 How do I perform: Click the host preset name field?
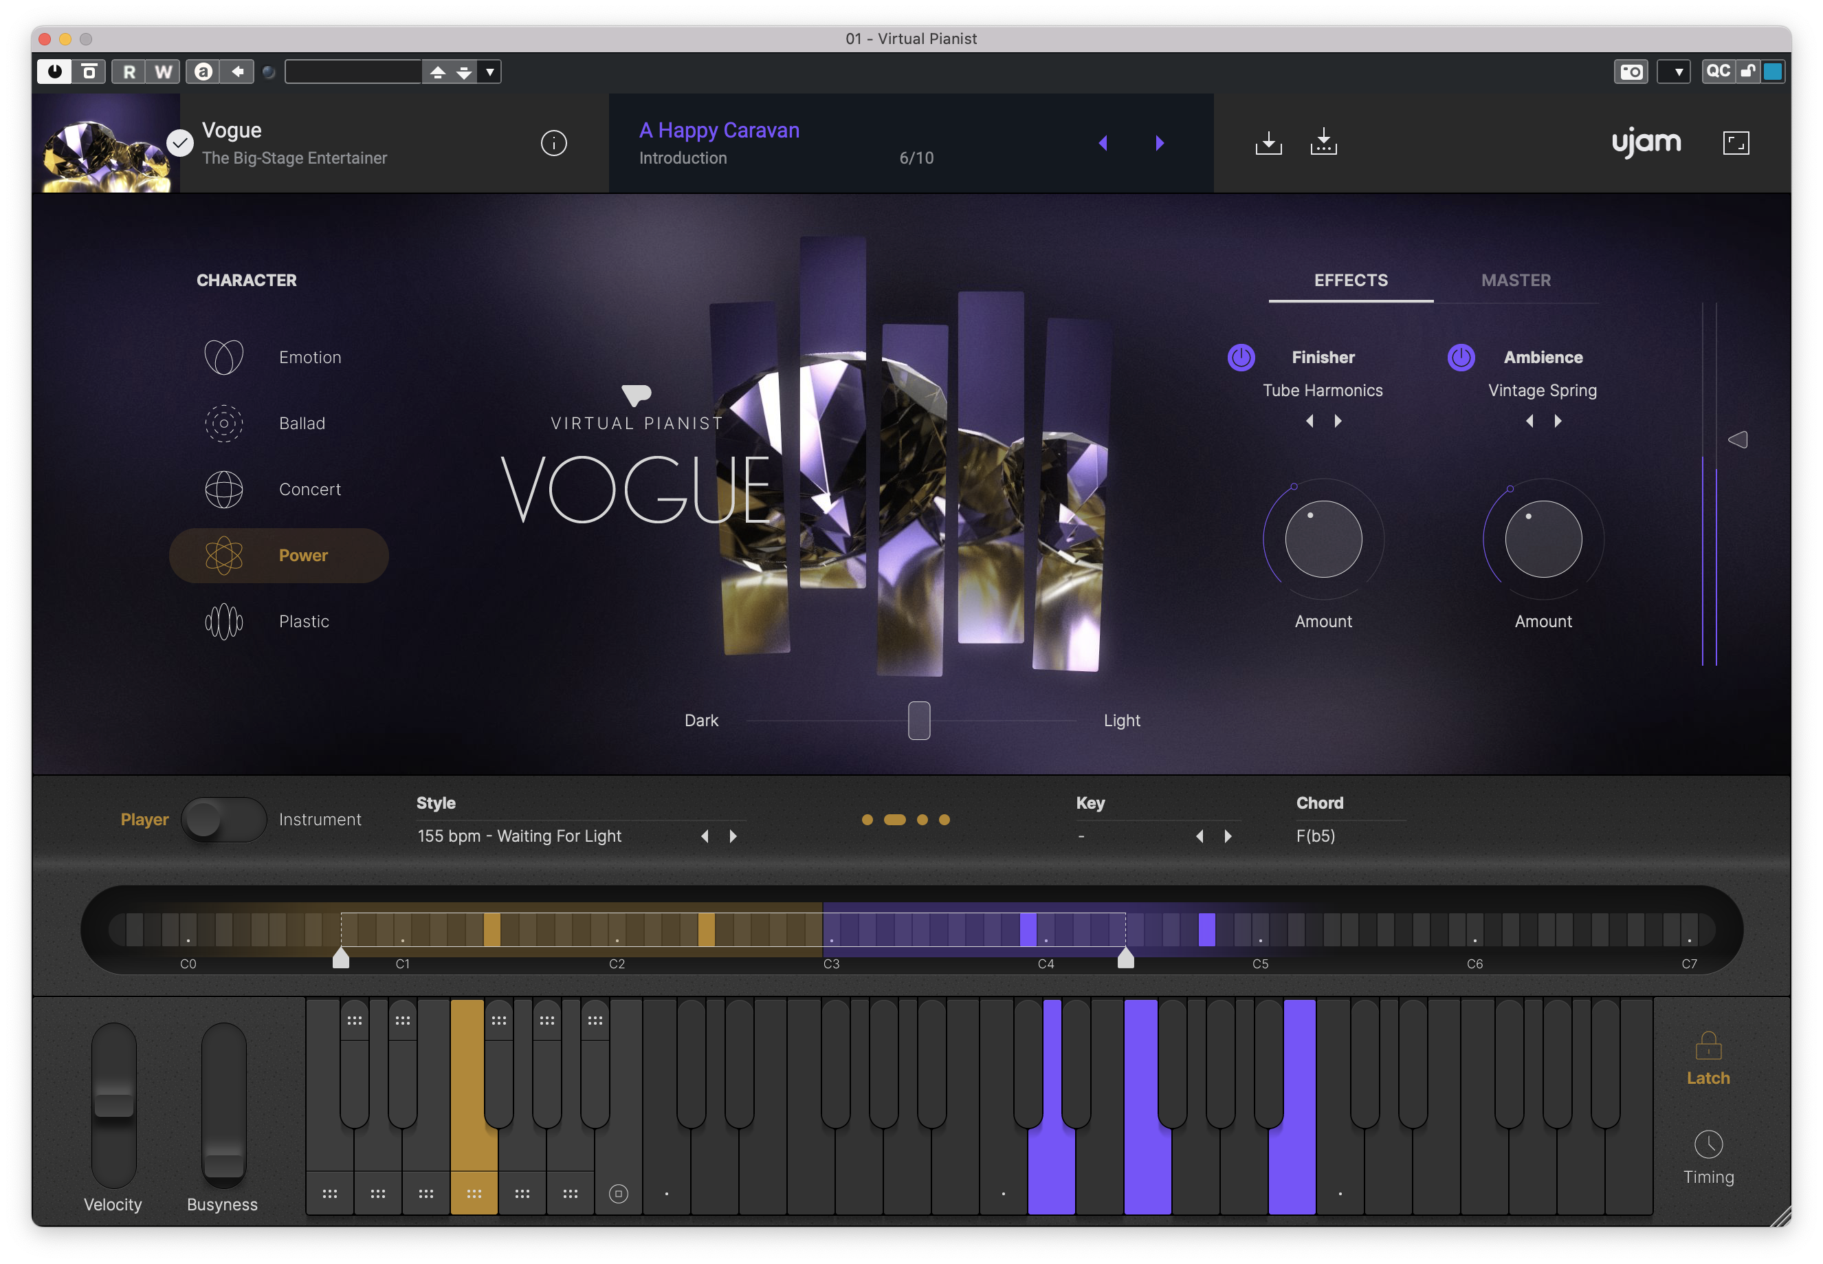352,72
